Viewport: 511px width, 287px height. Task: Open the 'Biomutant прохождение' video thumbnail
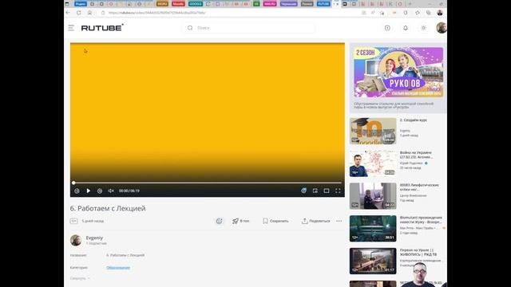(373, 229)
